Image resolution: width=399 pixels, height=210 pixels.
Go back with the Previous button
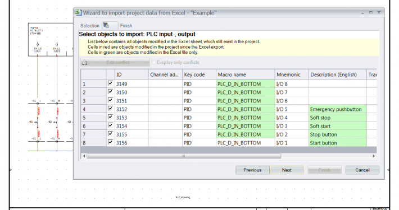[x=252, y=170]
